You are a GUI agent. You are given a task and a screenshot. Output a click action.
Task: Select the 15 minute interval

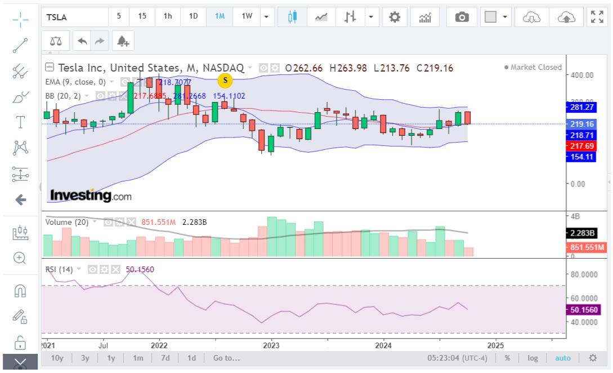pyautogui.click(x=142, y=16)
